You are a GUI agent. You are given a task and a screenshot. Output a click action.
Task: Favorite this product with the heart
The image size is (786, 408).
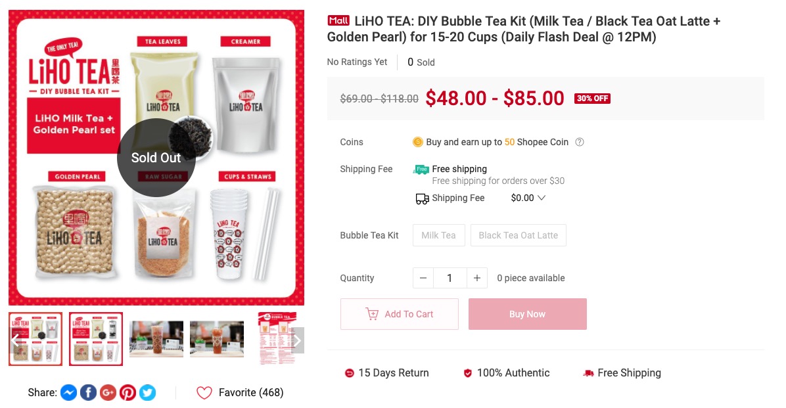tap(204, 392)
